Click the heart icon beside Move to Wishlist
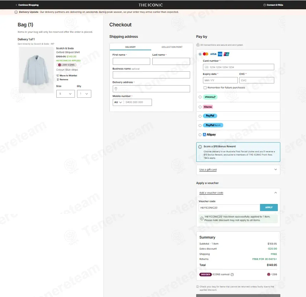The width and height of the screenshot is (306, 297). [57, 76]
